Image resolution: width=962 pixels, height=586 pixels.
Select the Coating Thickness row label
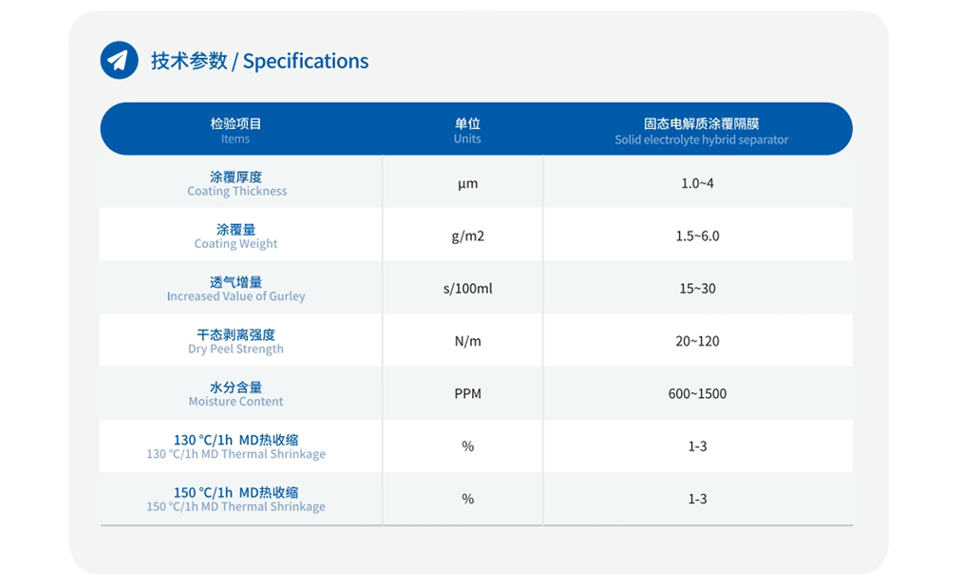click(x=236, y=183)
